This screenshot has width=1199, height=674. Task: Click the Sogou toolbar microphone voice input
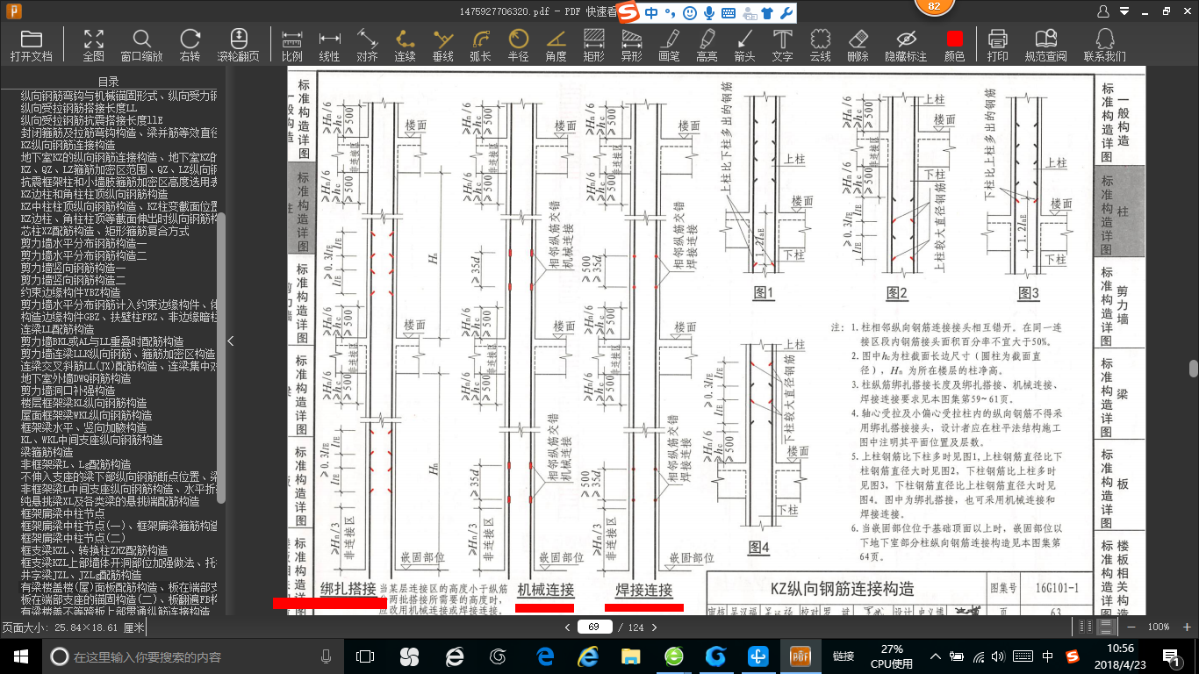(709, 13)
